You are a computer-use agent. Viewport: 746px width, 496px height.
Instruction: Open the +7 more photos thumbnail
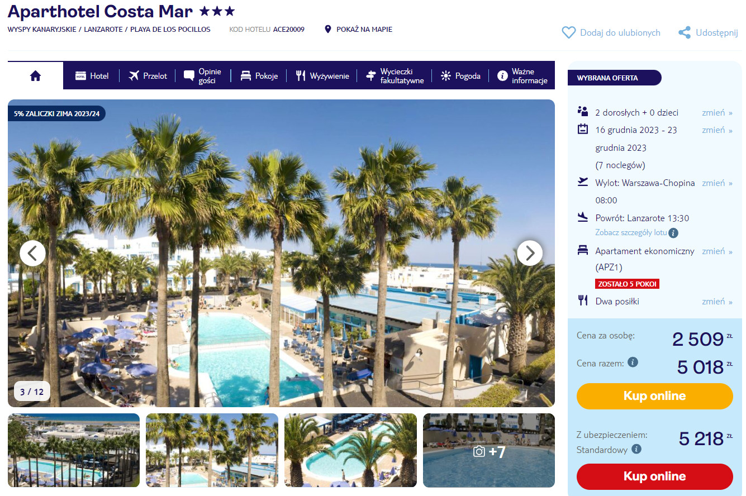[x=489, y=450]
